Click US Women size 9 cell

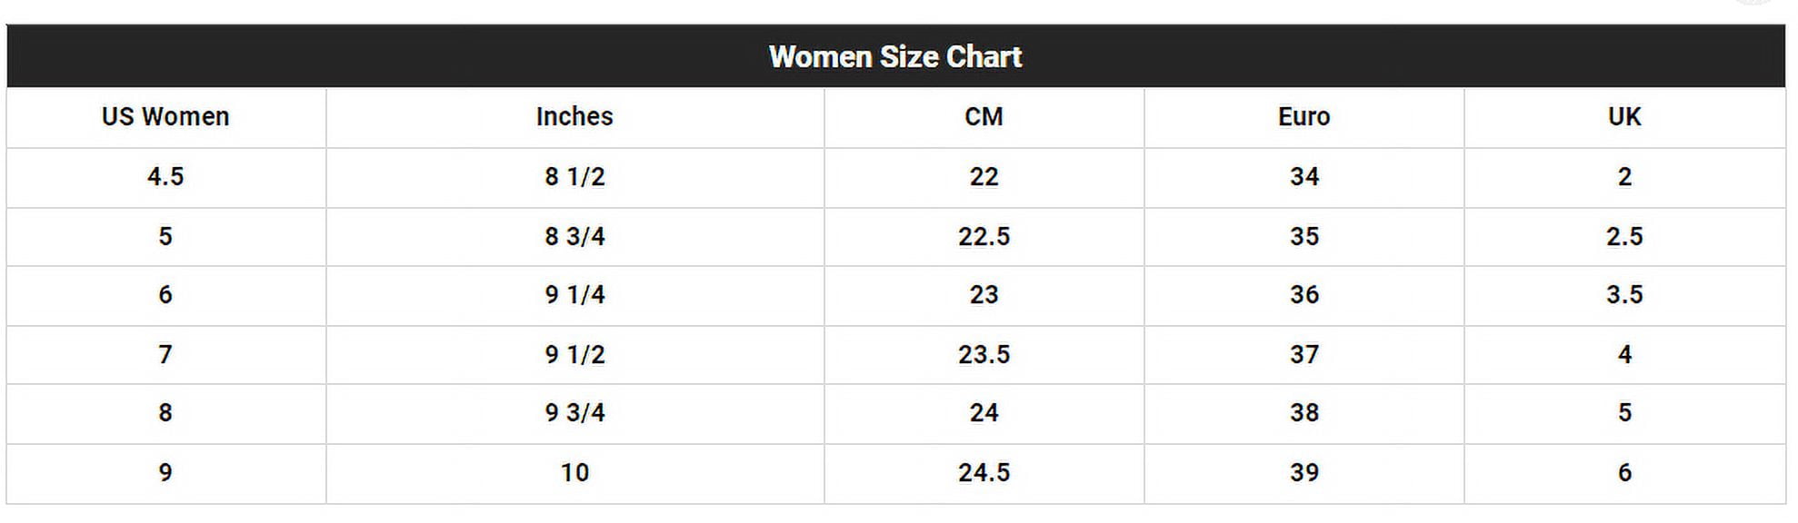[165, 473]
